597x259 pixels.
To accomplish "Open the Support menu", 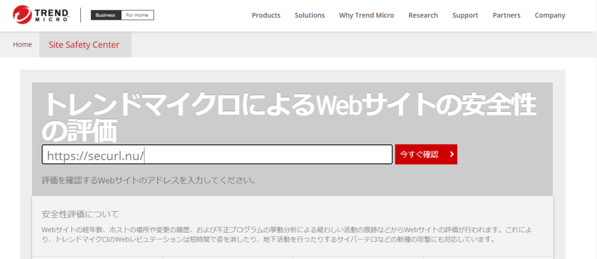I will (465, 15).
